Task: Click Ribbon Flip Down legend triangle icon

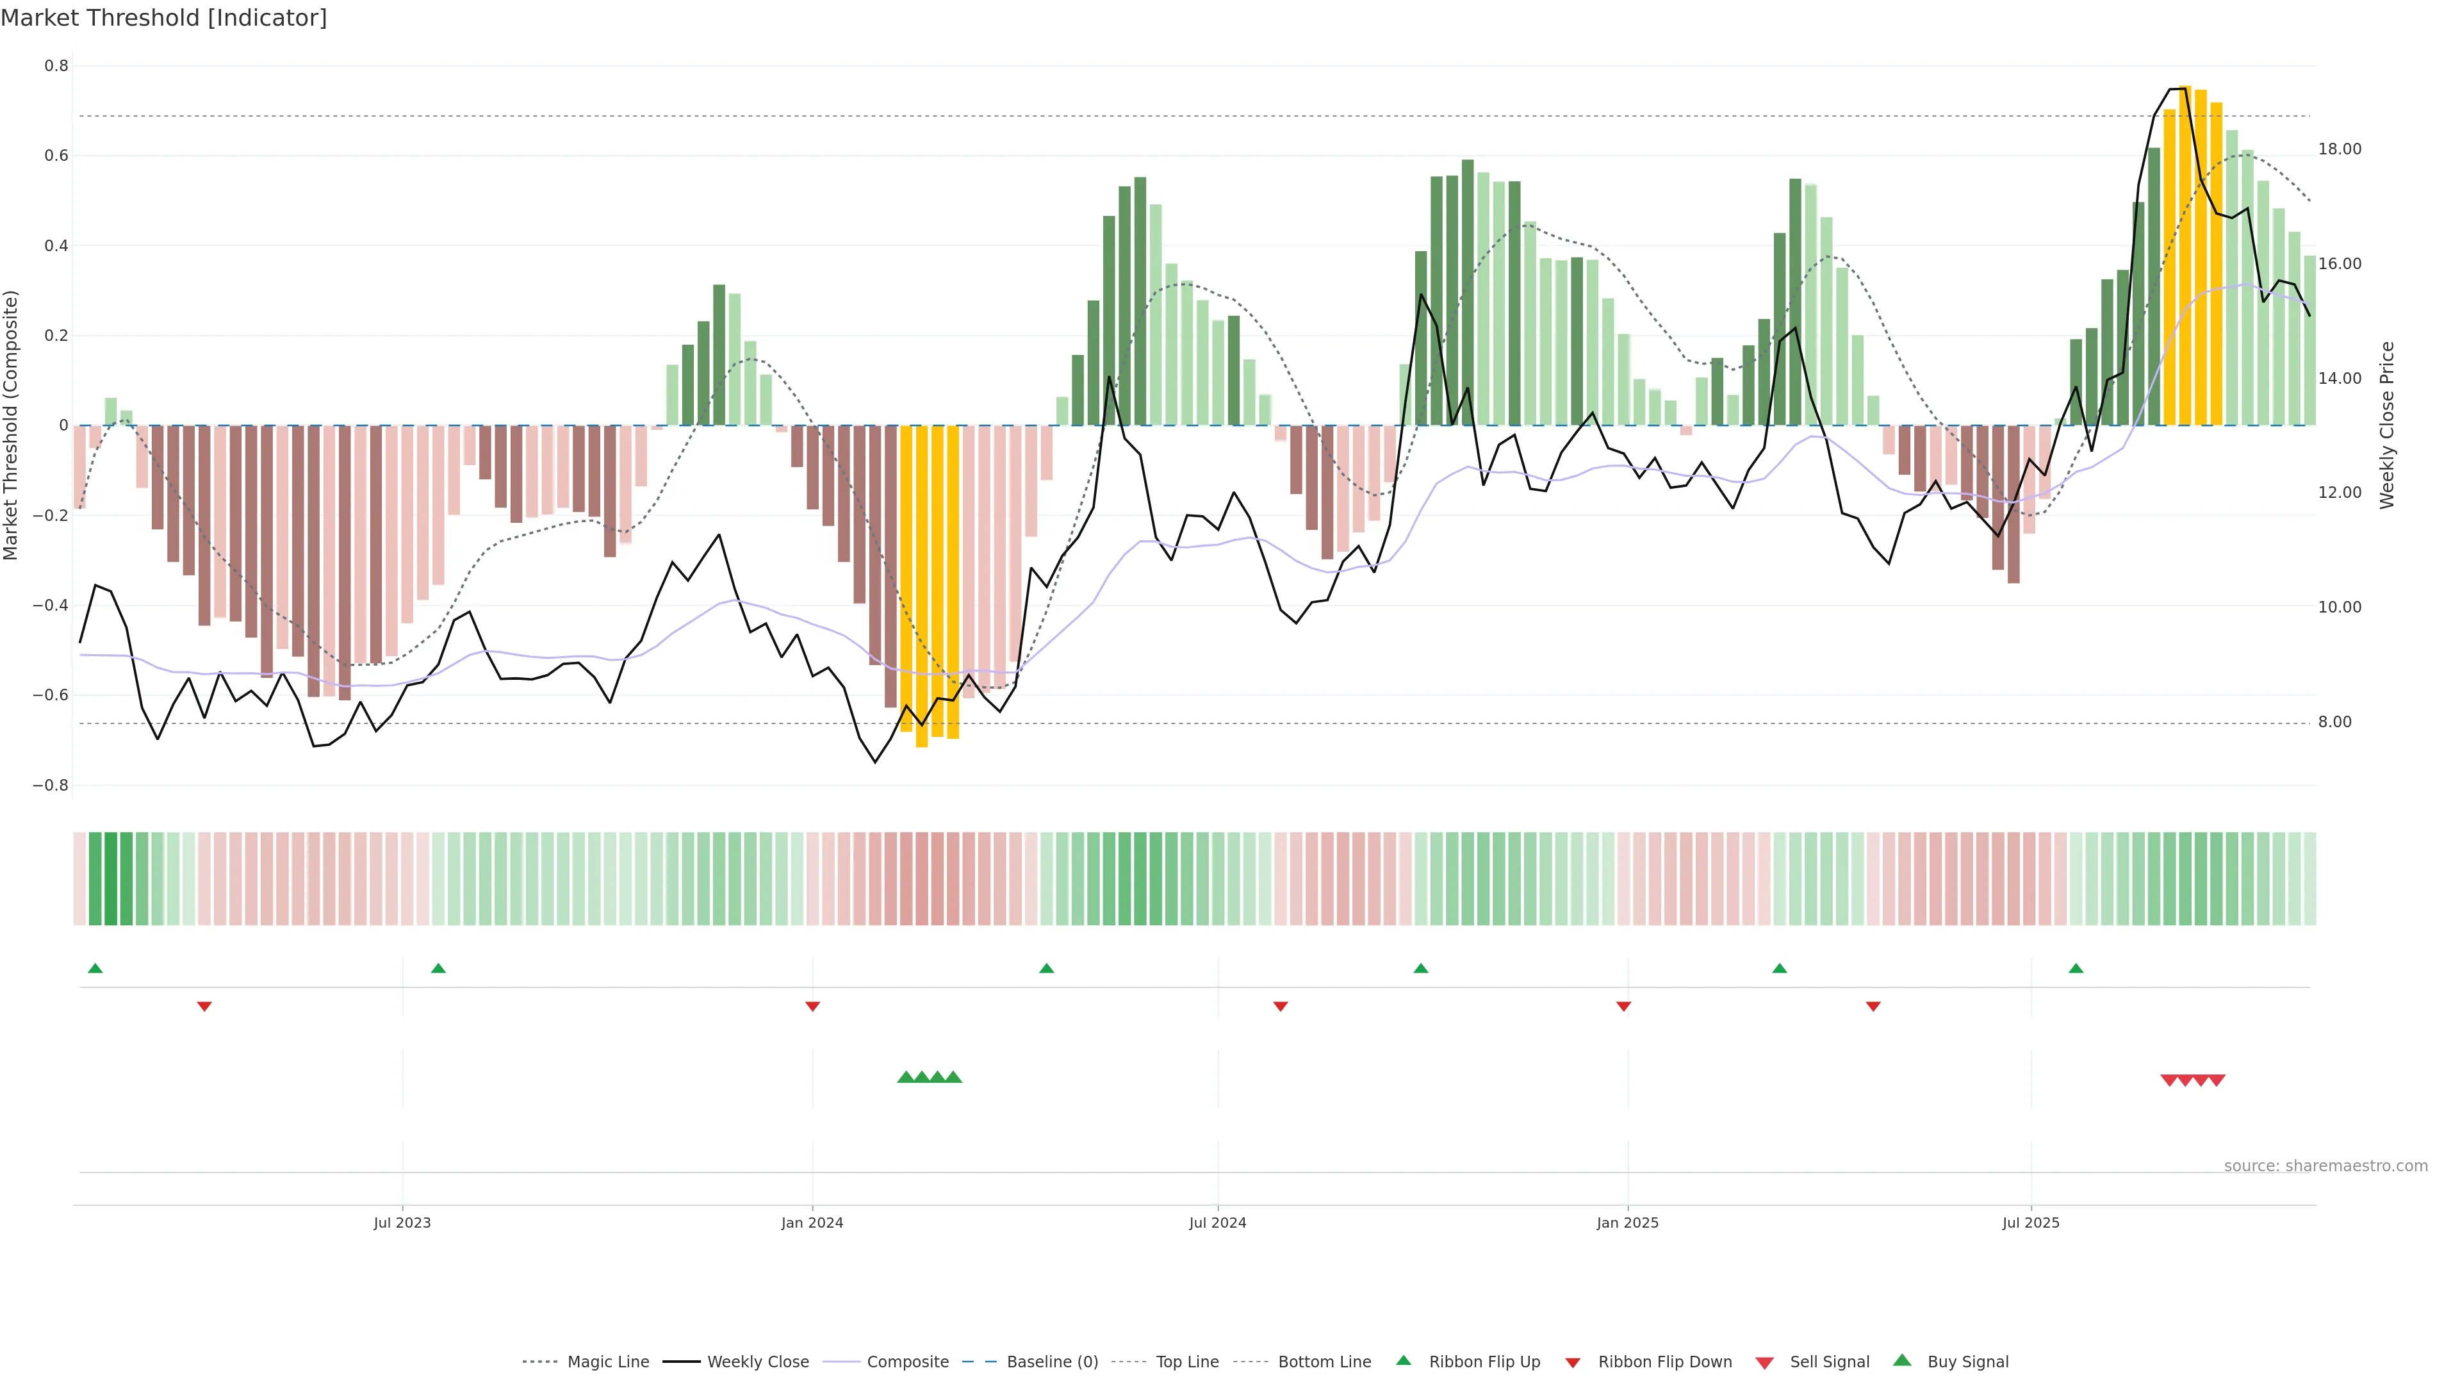Action: (1572, 1362)
